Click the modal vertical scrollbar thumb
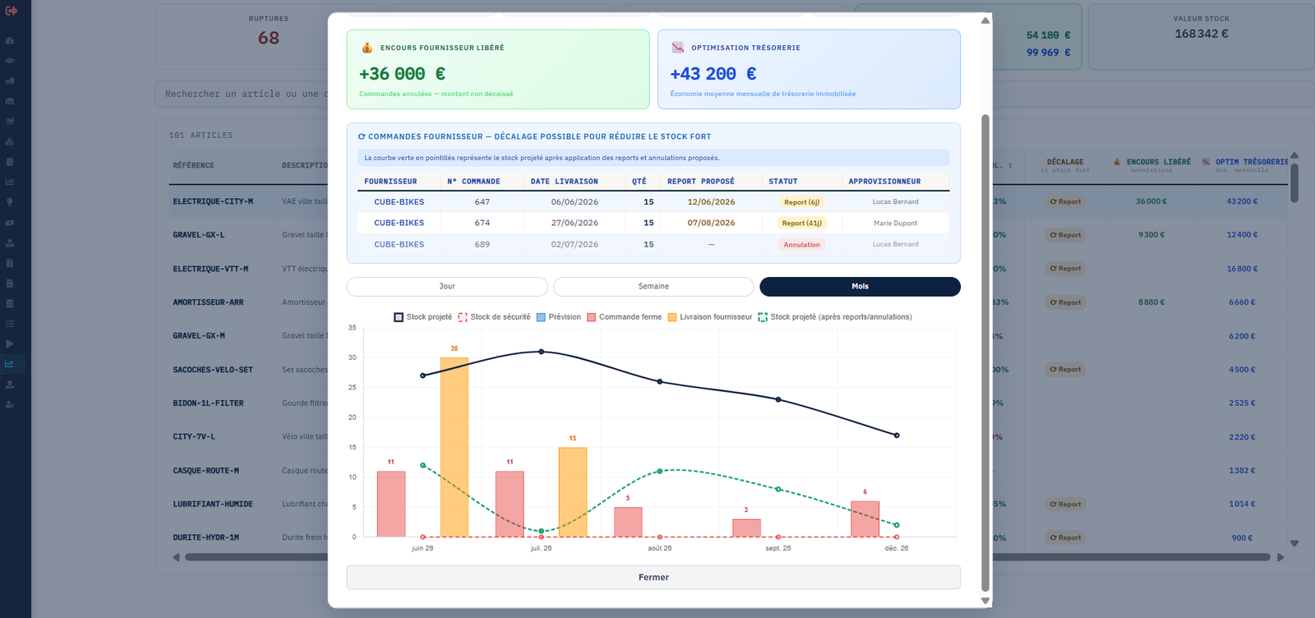1315x618 pixels. click(985, 353)
